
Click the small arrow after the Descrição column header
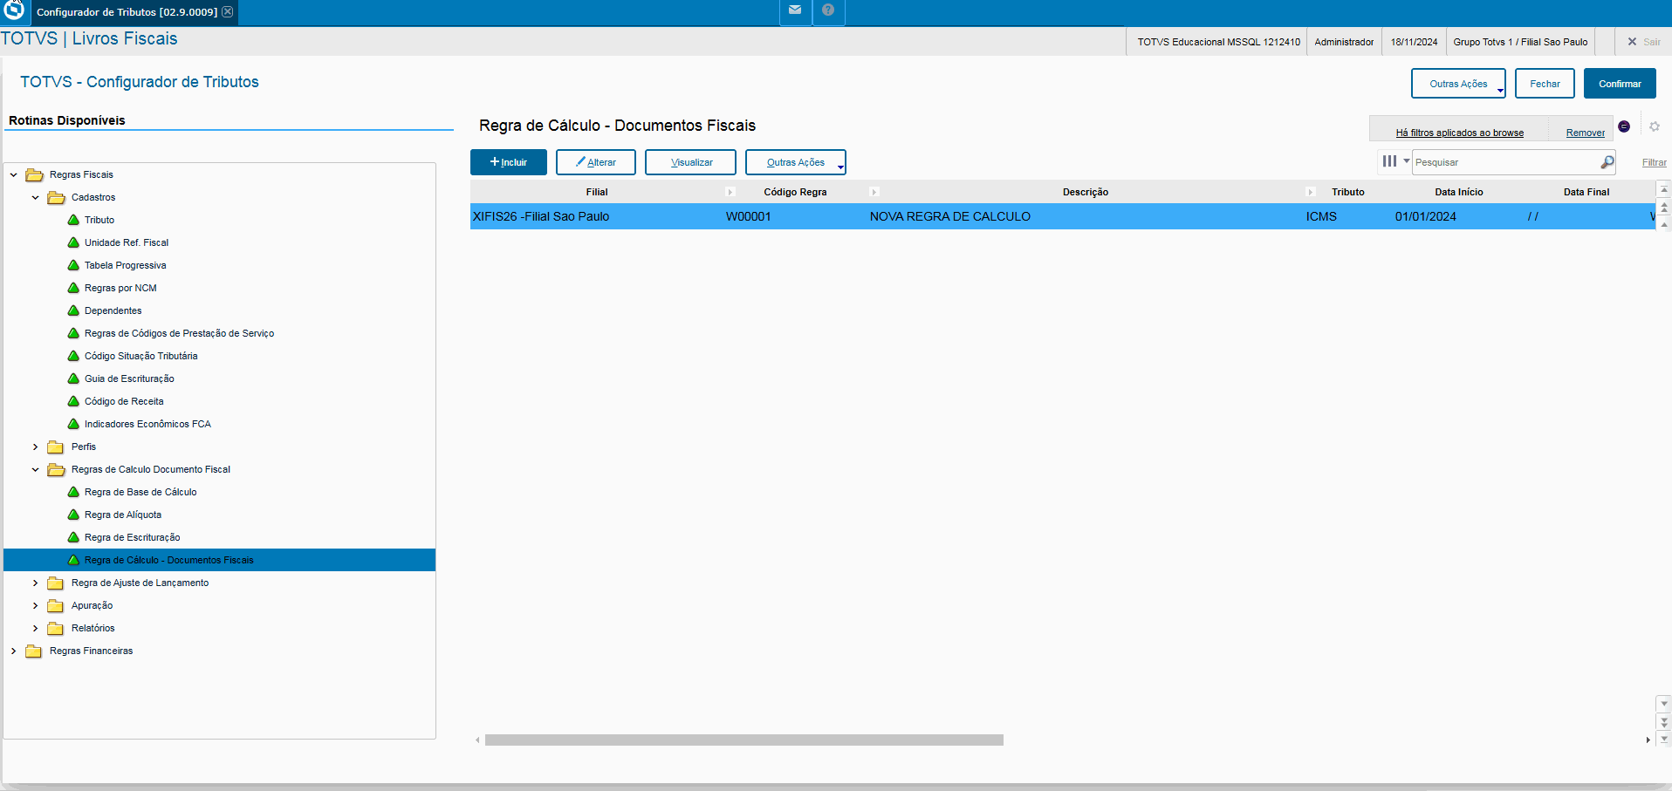click(x=1310, y=192)
